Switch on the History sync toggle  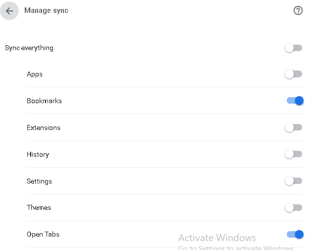[x=294, y=154]
